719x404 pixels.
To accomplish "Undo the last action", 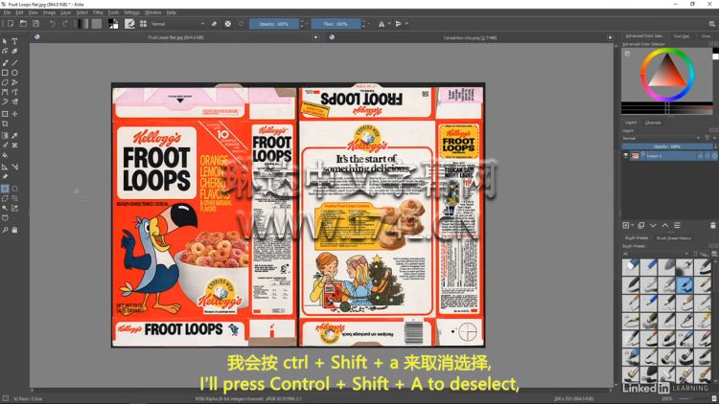I will [x=53, y=24].
